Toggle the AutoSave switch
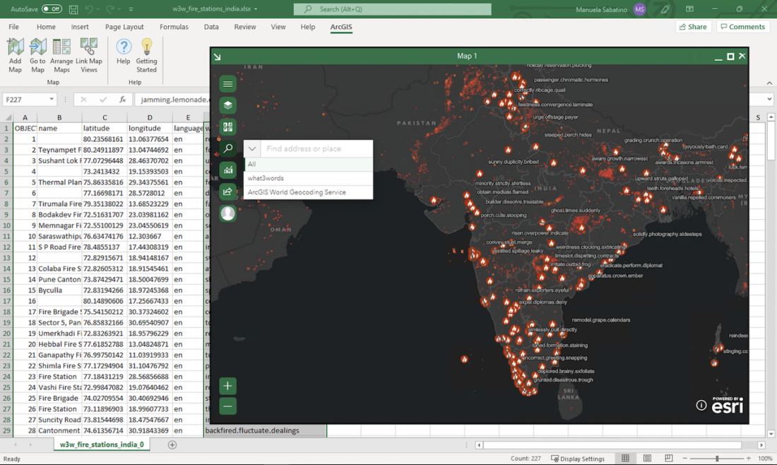777x465 pixels. [52, 9]
